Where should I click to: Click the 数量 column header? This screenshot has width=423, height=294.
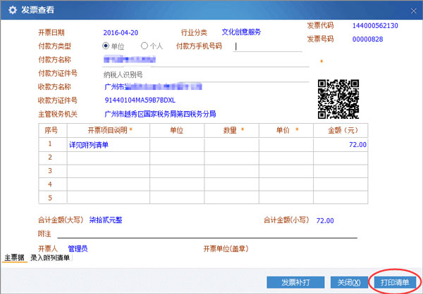click(231, 130)
